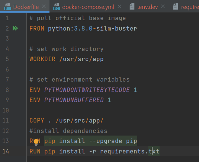Select the Dockerfile tab
199x162 pixels.
pyautogui.click(x=26, y=7)
